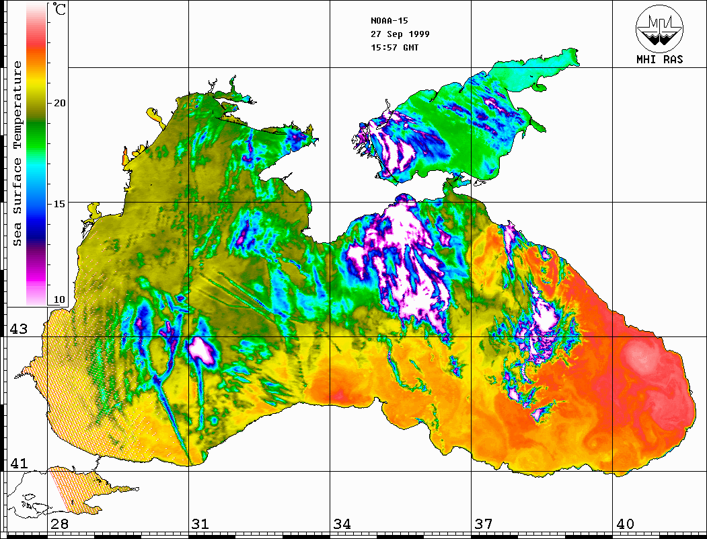Click the 10 tick on the temperature scale
This screenshot has height=539, width=707.
point(59,299)
